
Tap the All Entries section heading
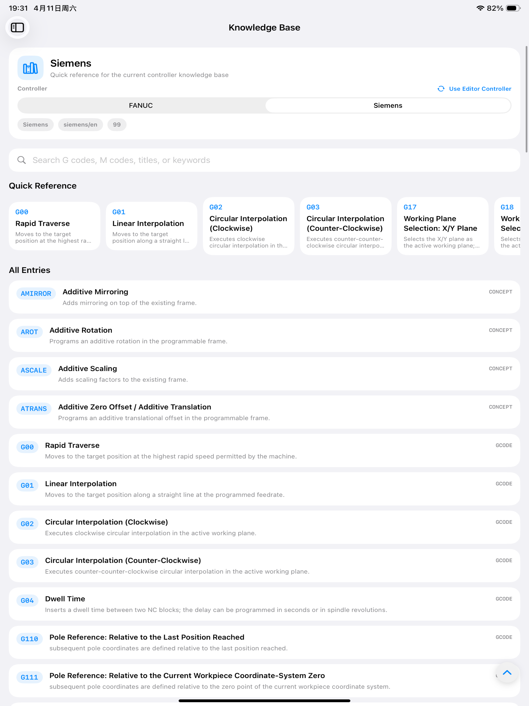pos(30,270)
